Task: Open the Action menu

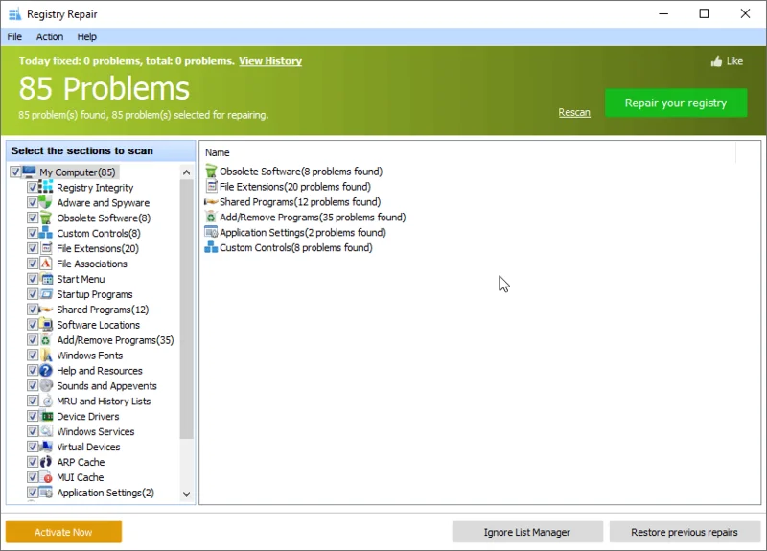Action: tap(50, 36)
